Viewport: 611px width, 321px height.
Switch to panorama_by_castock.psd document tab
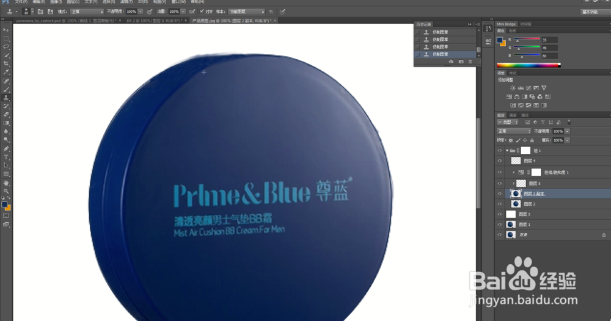tap(65, 21)
